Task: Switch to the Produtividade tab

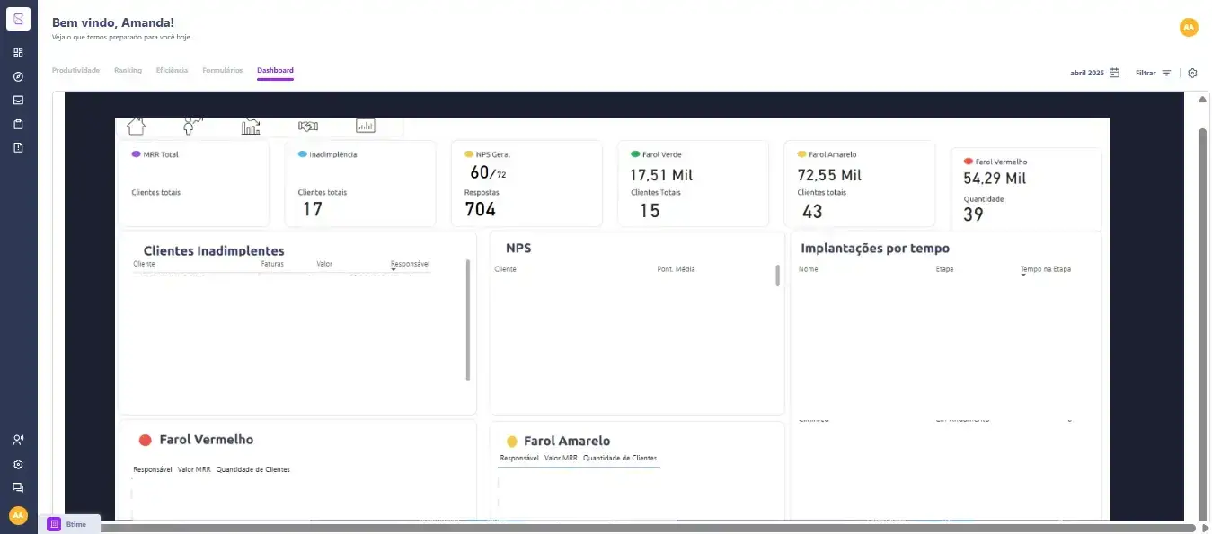Action: coord(75,70)
